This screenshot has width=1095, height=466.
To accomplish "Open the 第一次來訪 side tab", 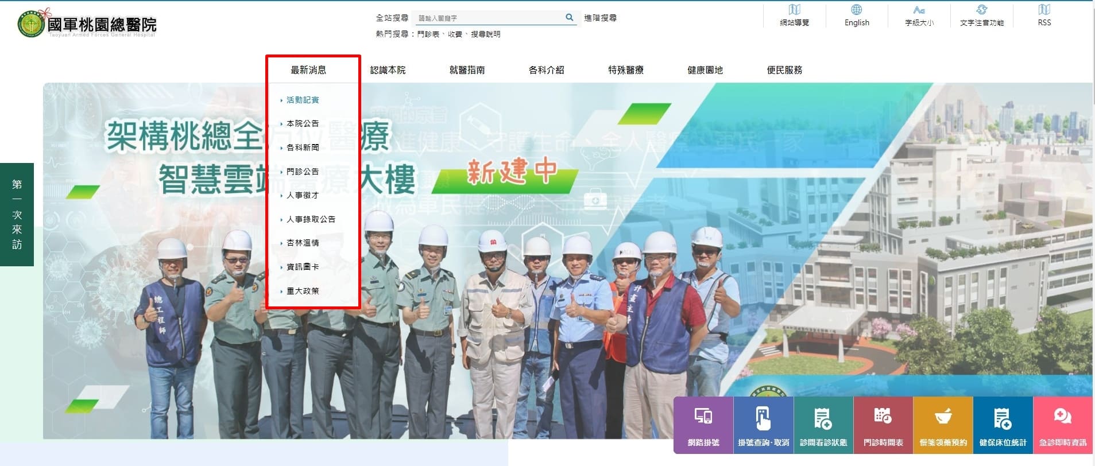I will coord(17,215).
